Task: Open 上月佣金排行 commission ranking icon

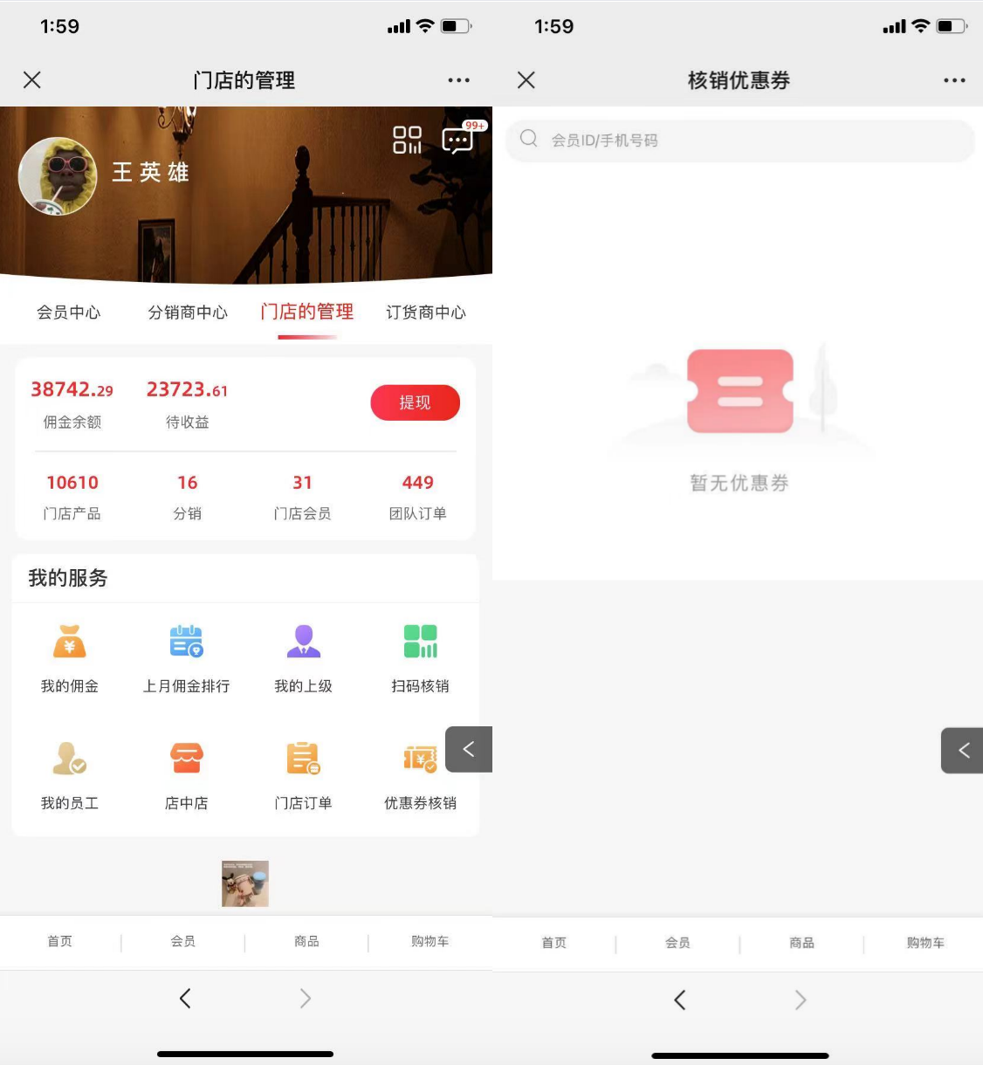Action: click(186, 655)
